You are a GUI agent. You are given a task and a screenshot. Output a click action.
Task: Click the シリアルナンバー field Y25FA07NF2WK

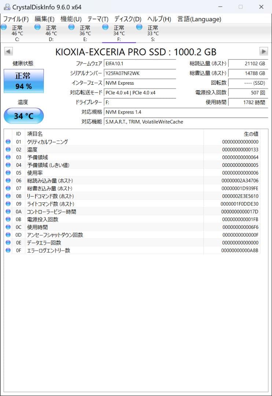(x=140, y=73)
